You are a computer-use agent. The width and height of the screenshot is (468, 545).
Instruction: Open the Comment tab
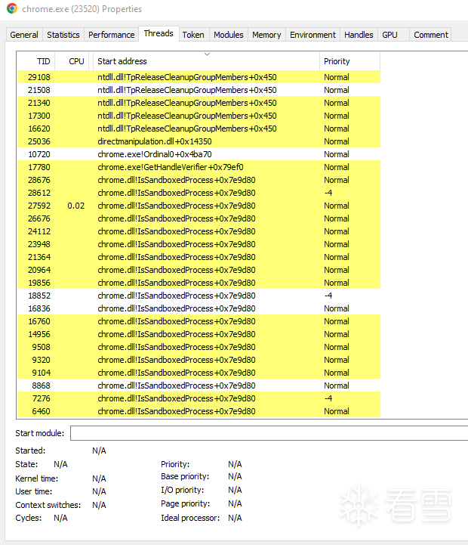point(431,35)
